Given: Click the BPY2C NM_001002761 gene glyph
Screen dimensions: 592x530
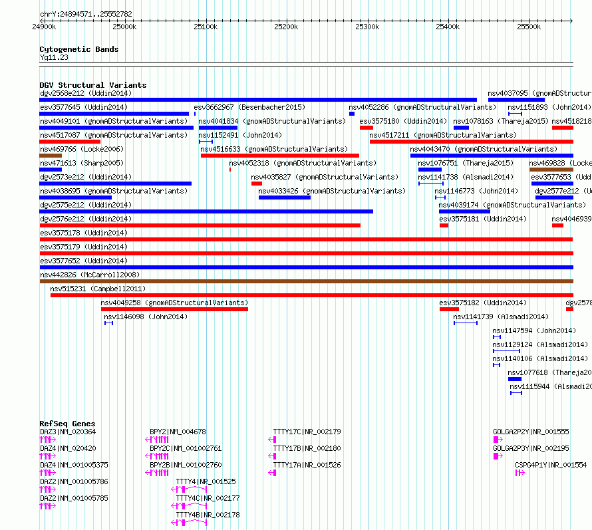Looking at the screenshot, I should tap(157, 456).
